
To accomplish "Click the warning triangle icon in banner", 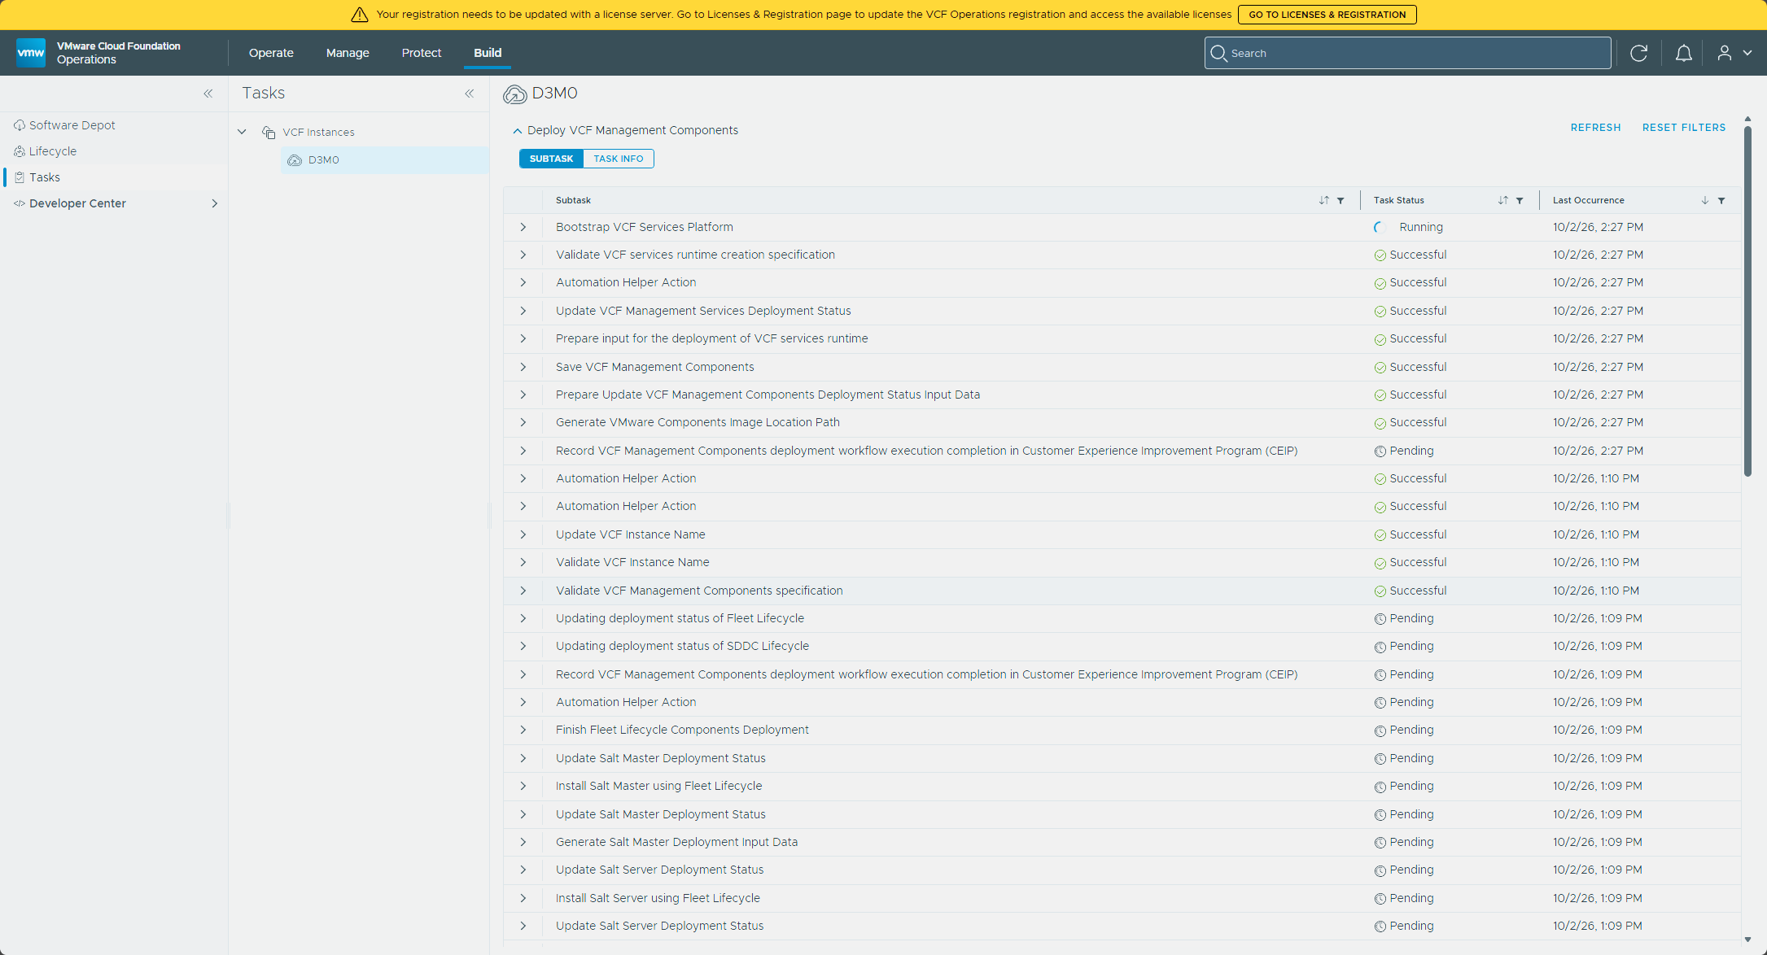I will click(x=360, y=15).
